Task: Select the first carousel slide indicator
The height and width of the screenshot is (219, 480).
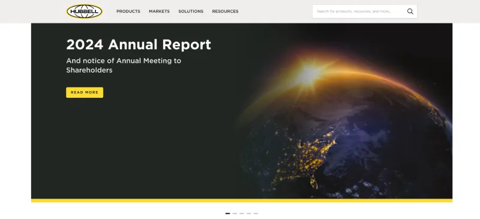Action: click(x=227, y=214)
